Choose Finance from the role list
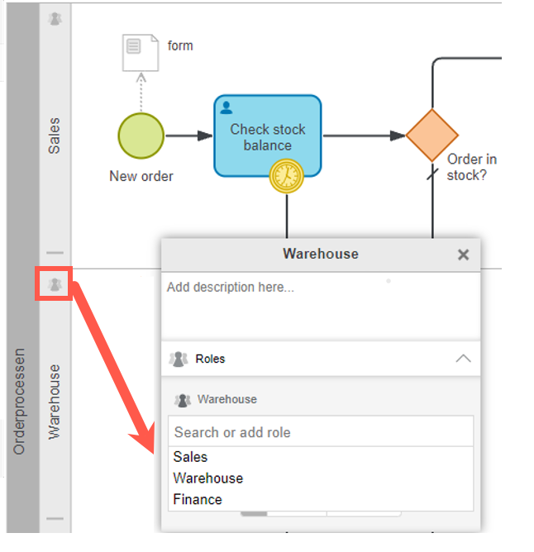534x552 pixels. click(198, 499)
